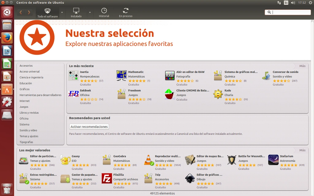Viewport: 314px width, 196px height.
Task: Go forward with the right arrow button
Action: (29, 12)
